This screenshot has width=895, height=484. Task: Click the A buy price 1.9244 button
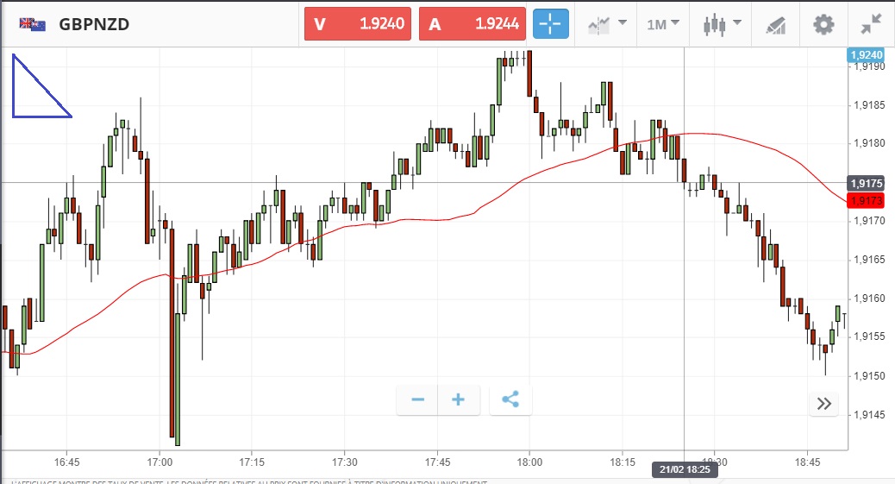tap(473, 24)
